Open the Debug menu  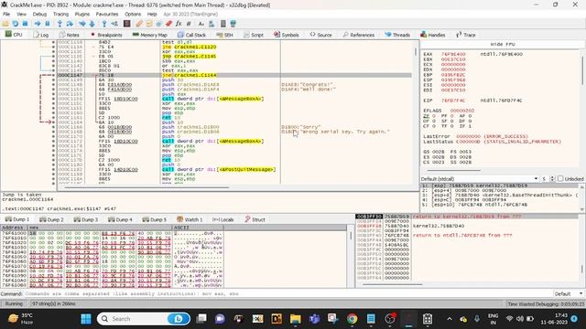coord(39,14)
